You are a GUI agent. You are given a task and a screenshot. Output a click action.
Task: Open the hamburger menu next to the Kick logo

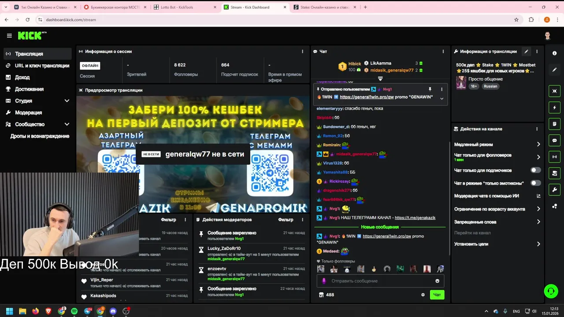[x=9, y=36]
